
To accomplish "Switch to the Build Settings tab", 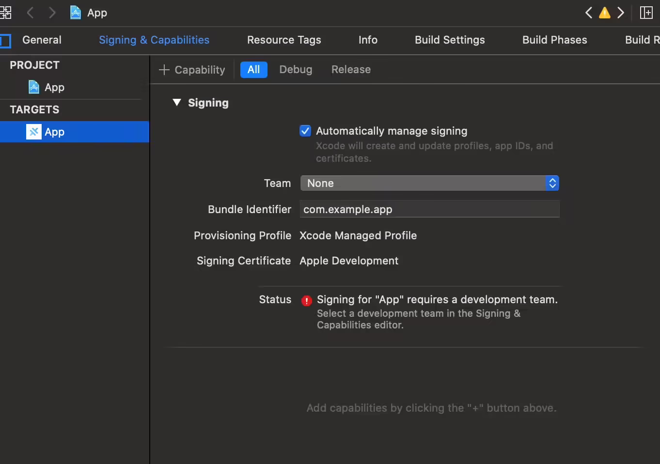I will click(449, 40).
